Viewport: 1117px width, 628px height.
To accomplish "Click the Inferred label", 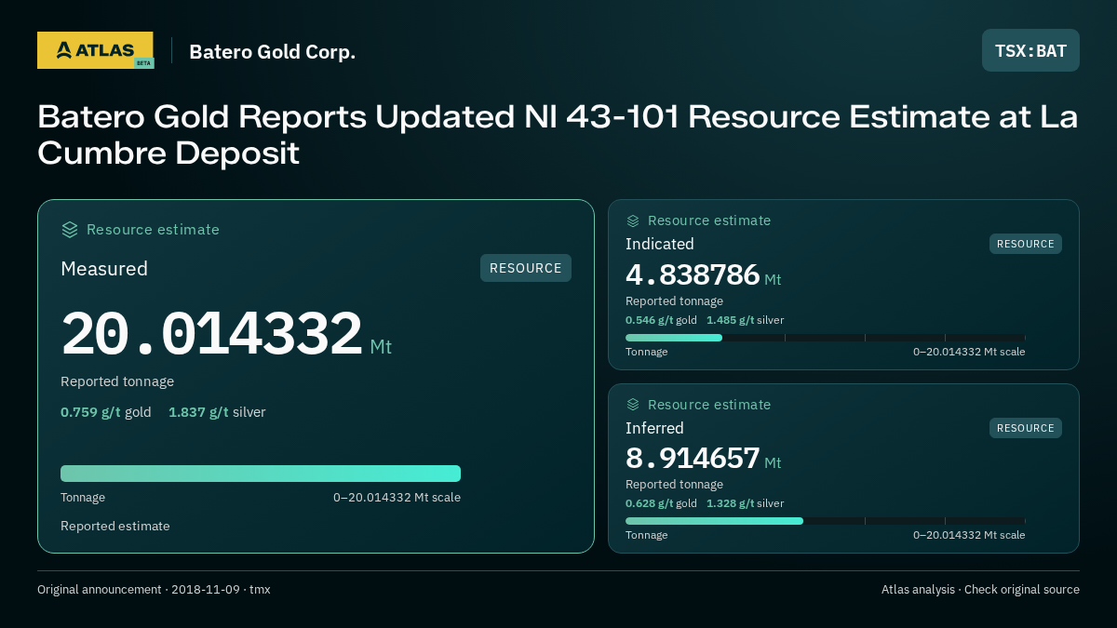I will click(654, 428).
